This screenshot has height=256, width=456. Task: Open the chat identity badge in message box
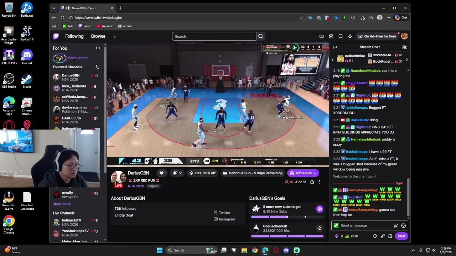[336, 225]
